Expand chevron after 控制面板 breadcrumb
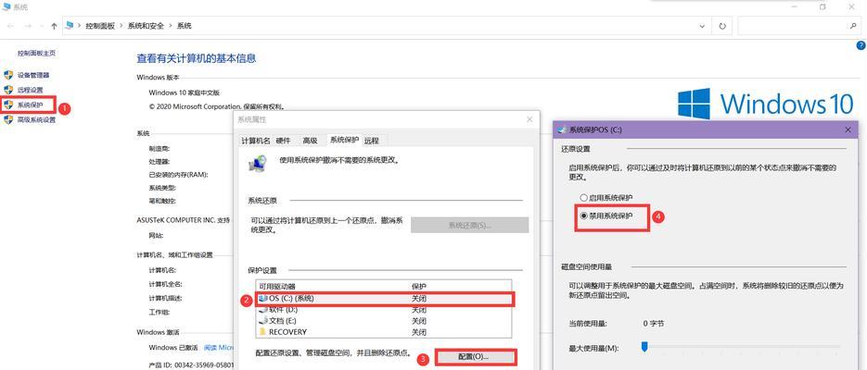Screen dimensions: 867x370 point(121,26)
